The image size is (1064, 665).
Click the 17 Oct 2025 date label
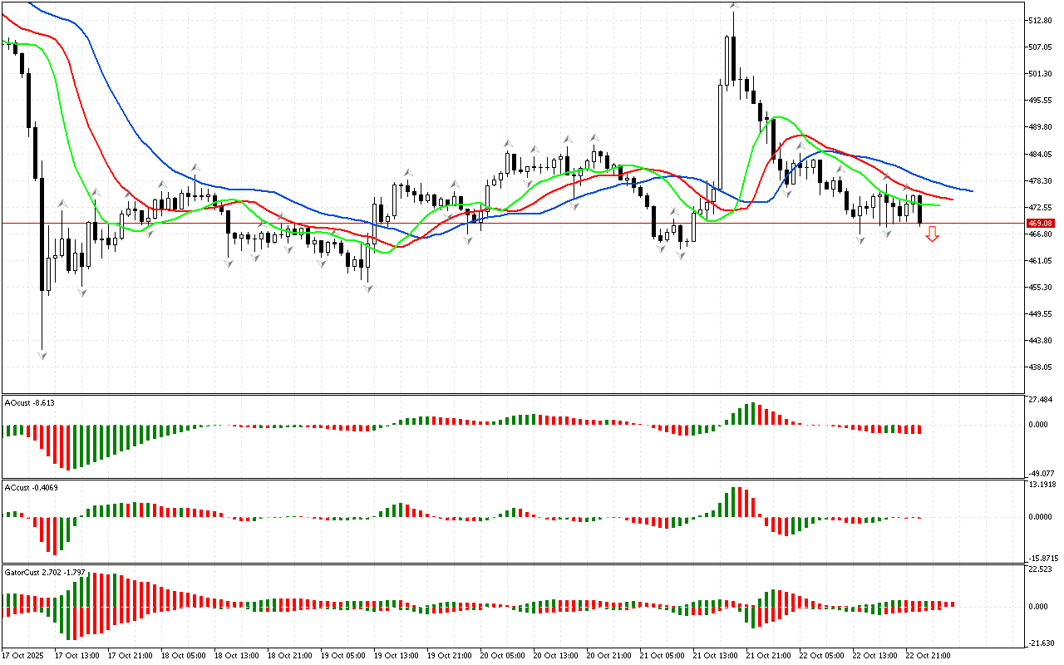pyautogui.click(x=25, y=655)
